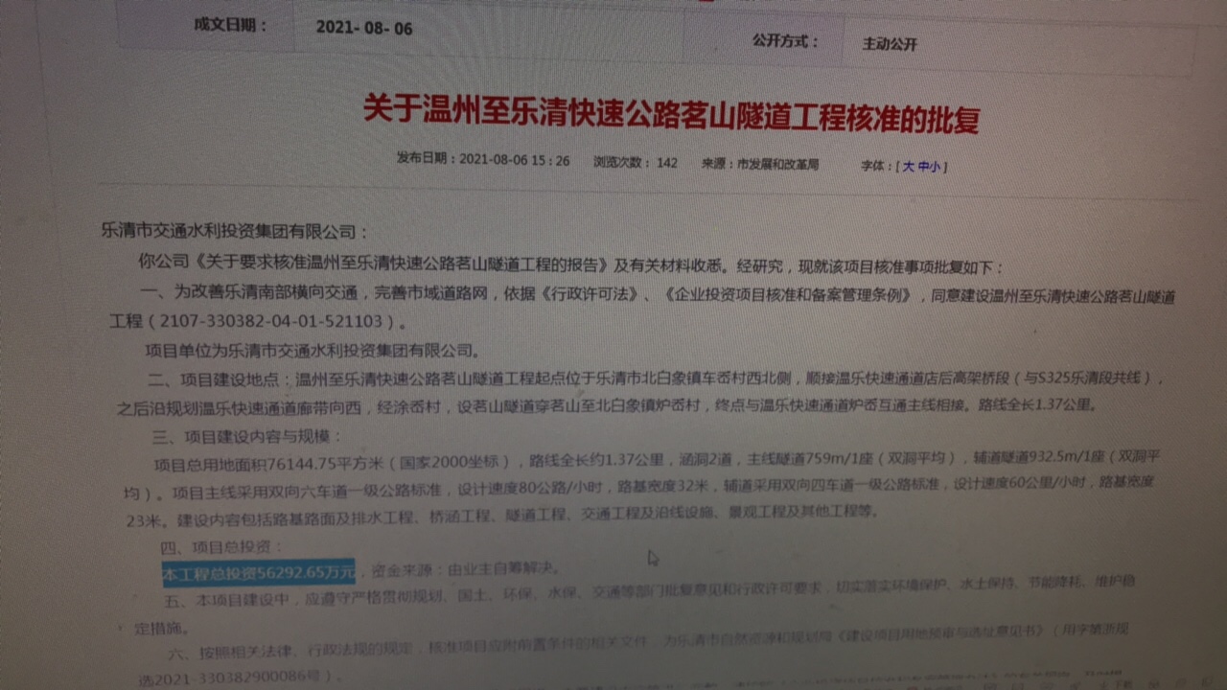
Task: Click the line 项目单位为乐清市交通水利投资集团有限公司
Action: coord(310,351)
